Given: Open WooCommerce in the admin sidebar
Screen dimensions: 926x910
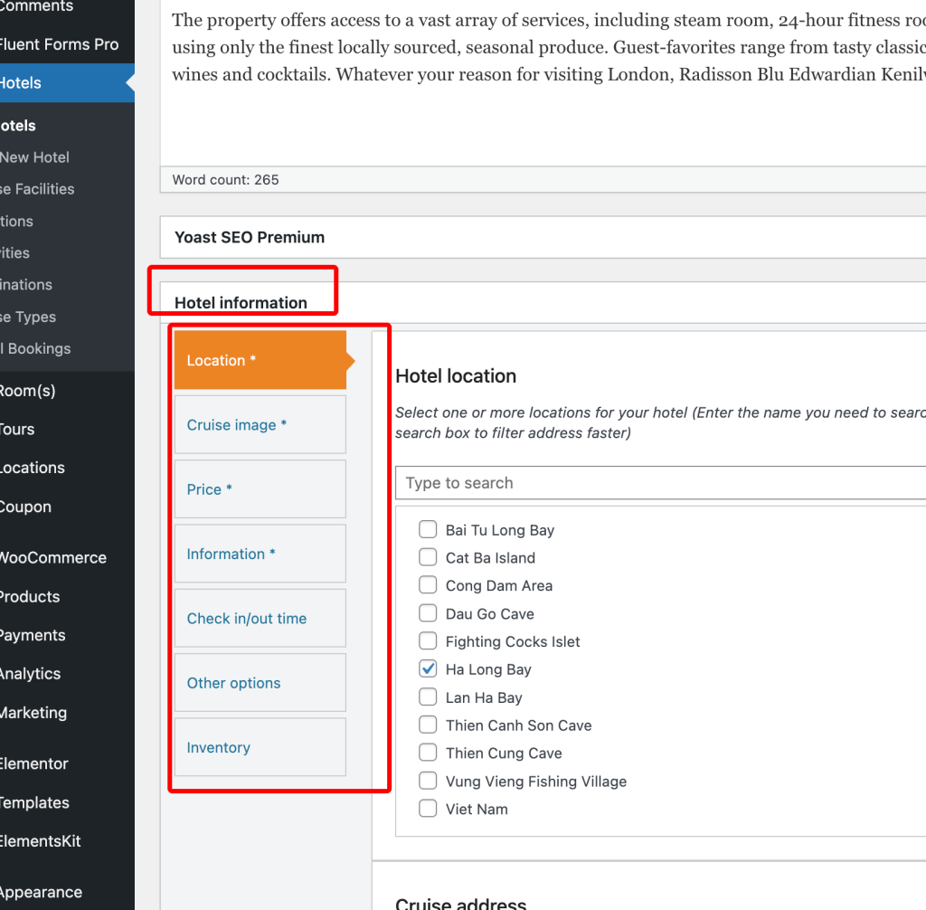Looking at the screenshot, I should click(52, 558).
